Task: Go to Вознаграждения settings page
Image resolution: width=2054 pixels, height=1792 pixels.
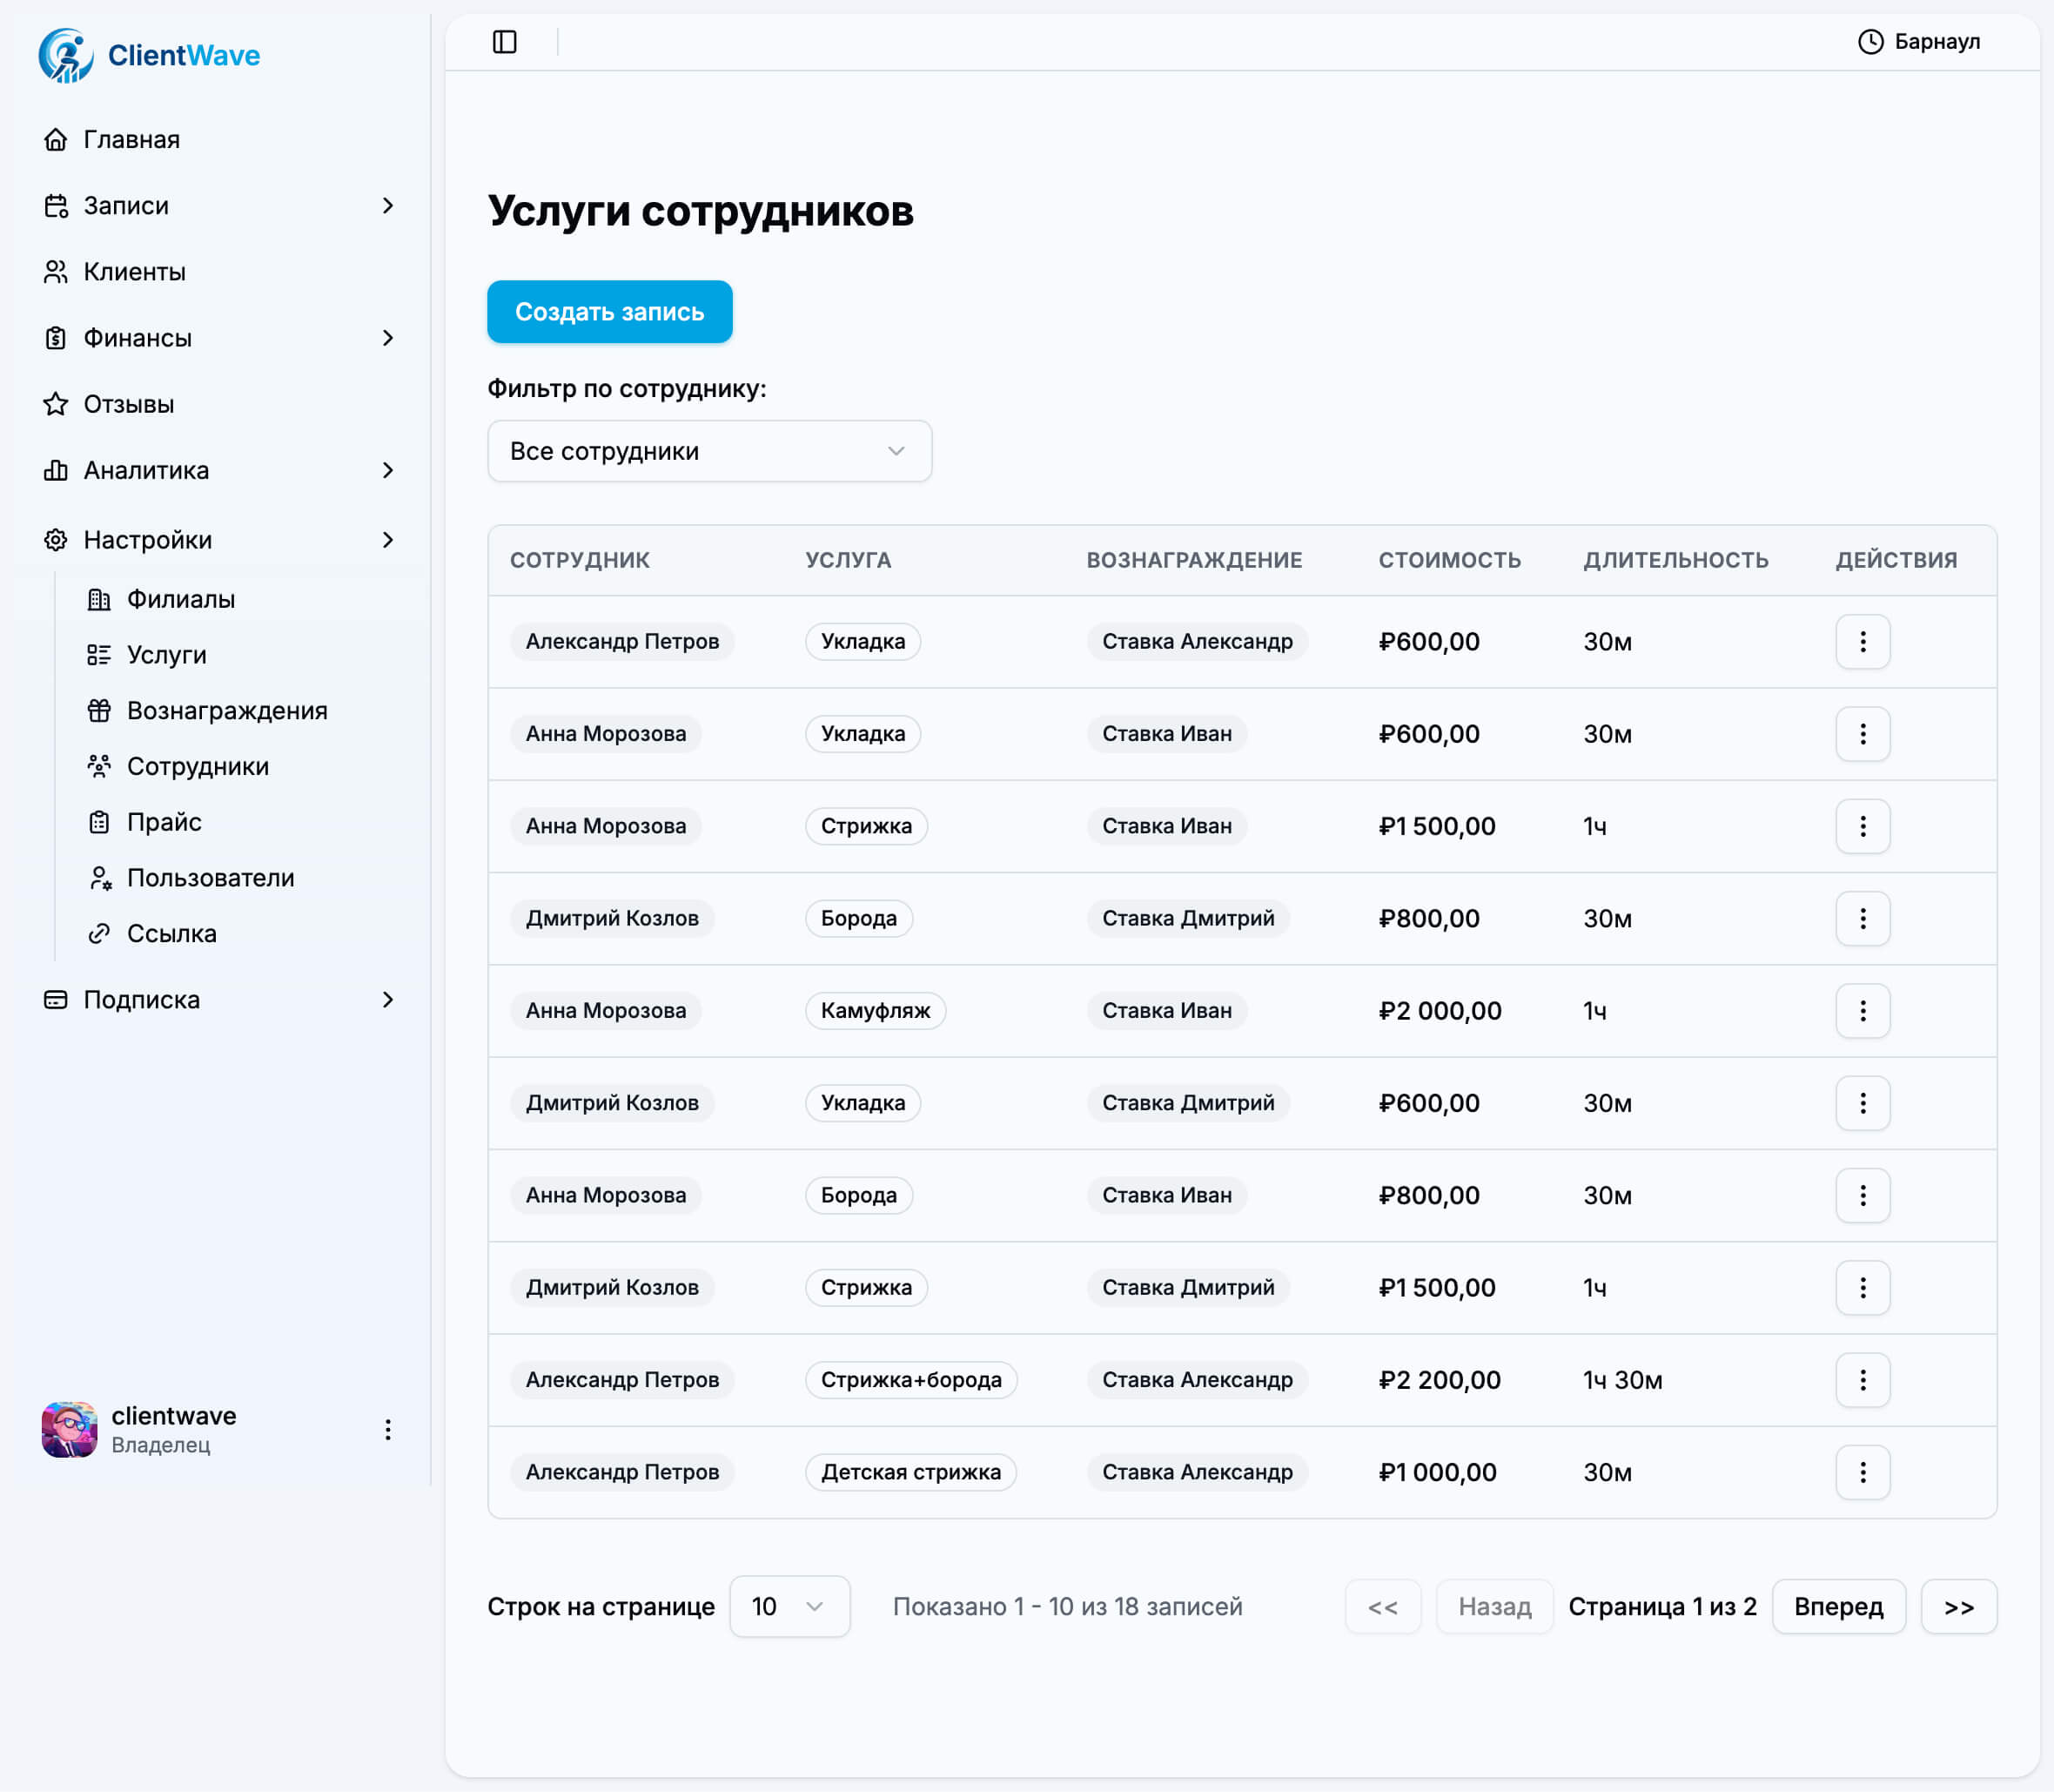Action: click(x=227, y=711)
